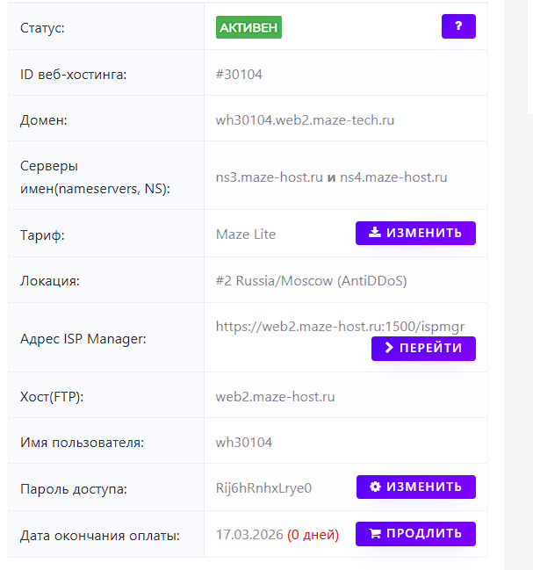Click the access password Rij6hRnhxLrye0
This screenshot has height=570, width=533.
click(263, 487)
